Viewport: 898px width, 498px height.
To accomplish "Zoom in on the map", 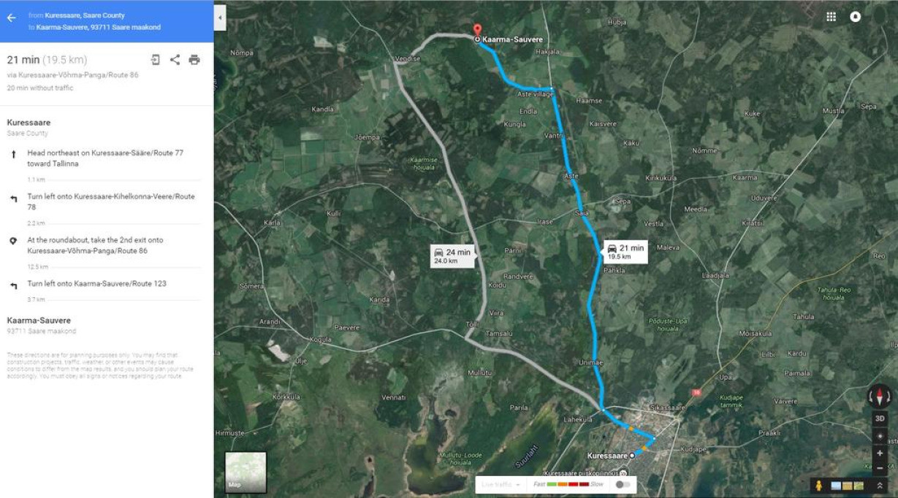I will 880,453.
